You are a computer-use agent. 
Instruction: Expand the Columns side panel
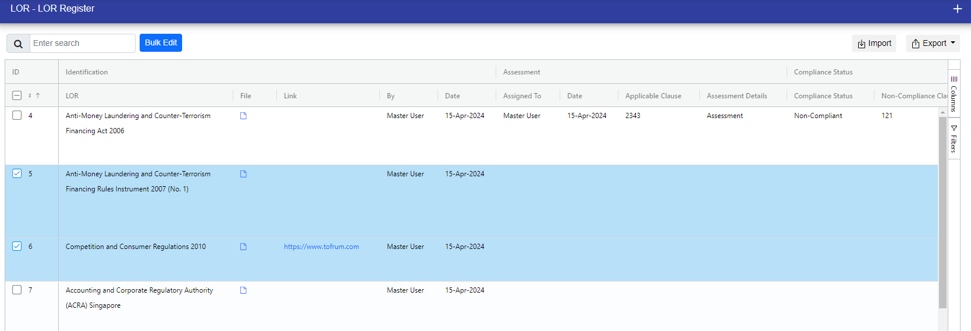point(954,93)
